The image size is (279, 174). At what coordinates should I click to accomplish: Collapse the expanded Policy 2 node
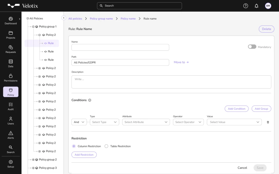pyautogui.click(x=40, y=35)
